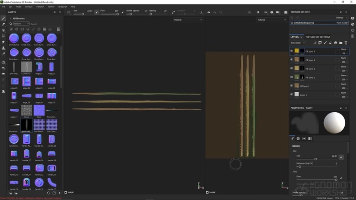Open right viewport Material mode dropdown
This screenshot has width=356, height=200.
point(271,20)
